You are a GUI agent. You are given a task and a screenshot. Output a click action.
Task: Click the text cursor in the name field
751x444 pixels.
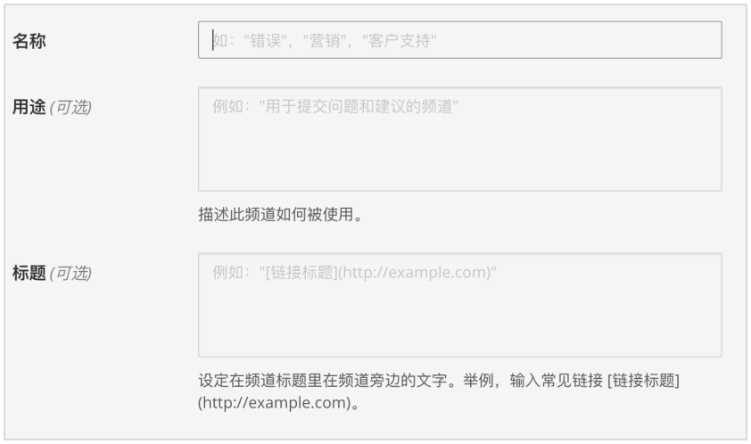point(213,40)
